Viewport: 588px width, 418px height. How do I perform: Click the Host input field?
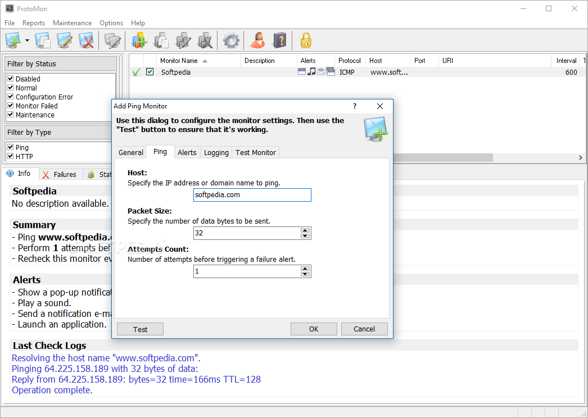point(252,195)
